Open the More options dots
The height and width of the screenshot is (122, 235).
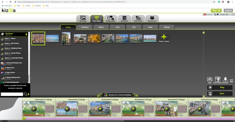click(x=231, y=81)
